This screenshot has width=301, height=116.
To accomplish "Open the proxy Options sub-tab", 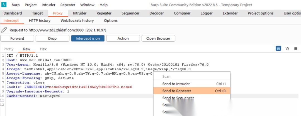I will click(x=111, y=21).
